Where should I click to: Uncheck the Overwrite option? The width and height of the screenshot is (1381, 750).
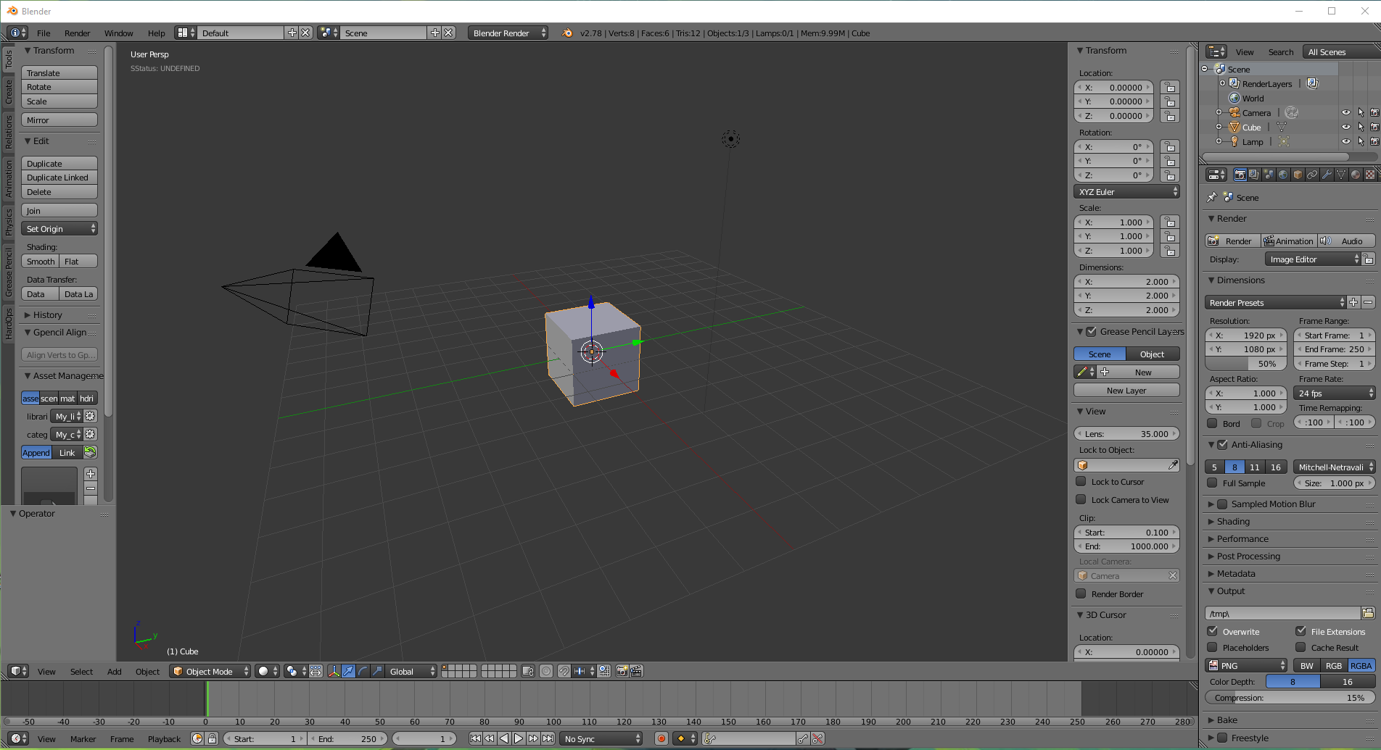tap(1212, 631)
